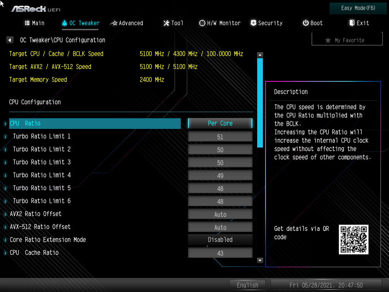Toggle AVX-512 Ratio Offset setting
Viewport: 389px width, 292px height.
(x=220, y=227)
